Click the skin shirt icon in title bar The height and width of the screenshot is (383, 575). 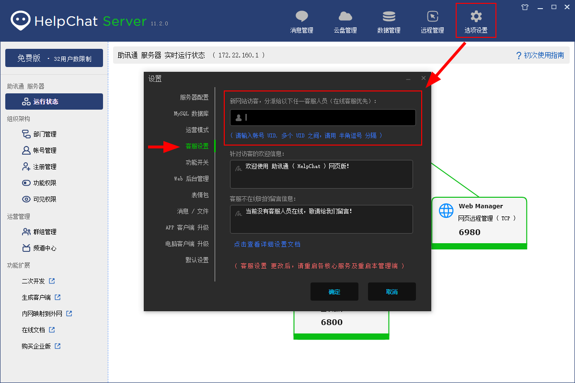coord(525,7)
